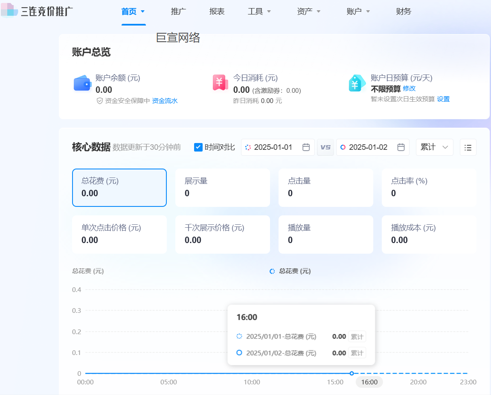Click the 16:00 axis label highlight
The height and width of the screenshot is (395, 491).
click(369, 382)
